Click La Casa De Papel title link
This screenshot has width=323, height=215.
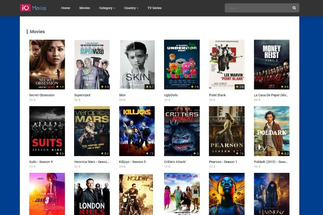click(x=271, y=95)
